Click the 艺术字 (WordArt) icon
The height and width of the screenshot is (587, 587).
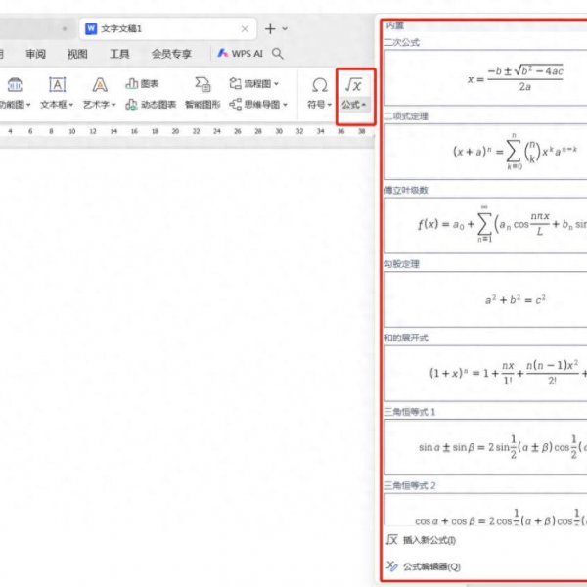99,85
